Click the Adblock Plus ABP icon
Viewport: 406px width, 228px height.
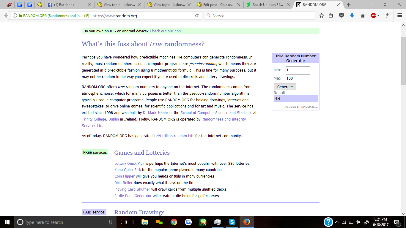tap(374, 16)
